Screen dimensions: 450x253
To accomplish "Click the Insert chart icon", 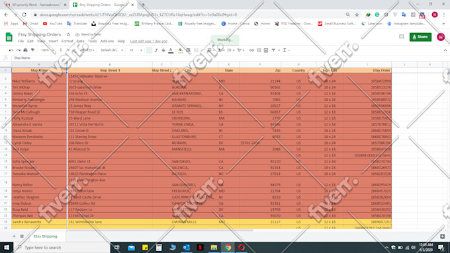I will tap(266, 50).
